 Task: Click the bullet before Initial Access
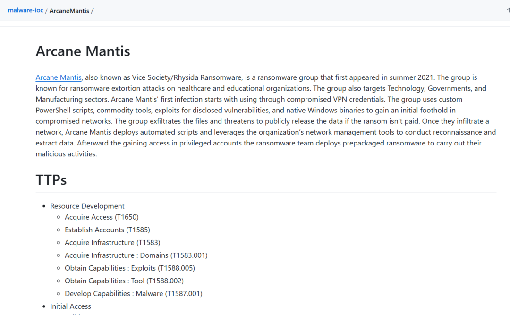point(44,306)
